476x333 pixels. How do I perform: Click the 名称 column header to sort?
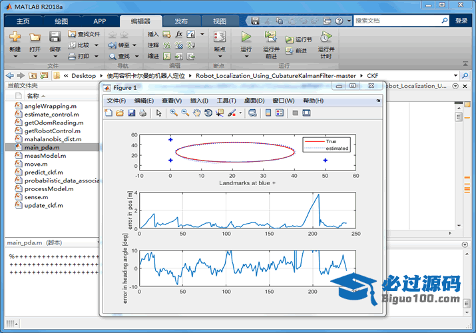click(x=33, y=96)
